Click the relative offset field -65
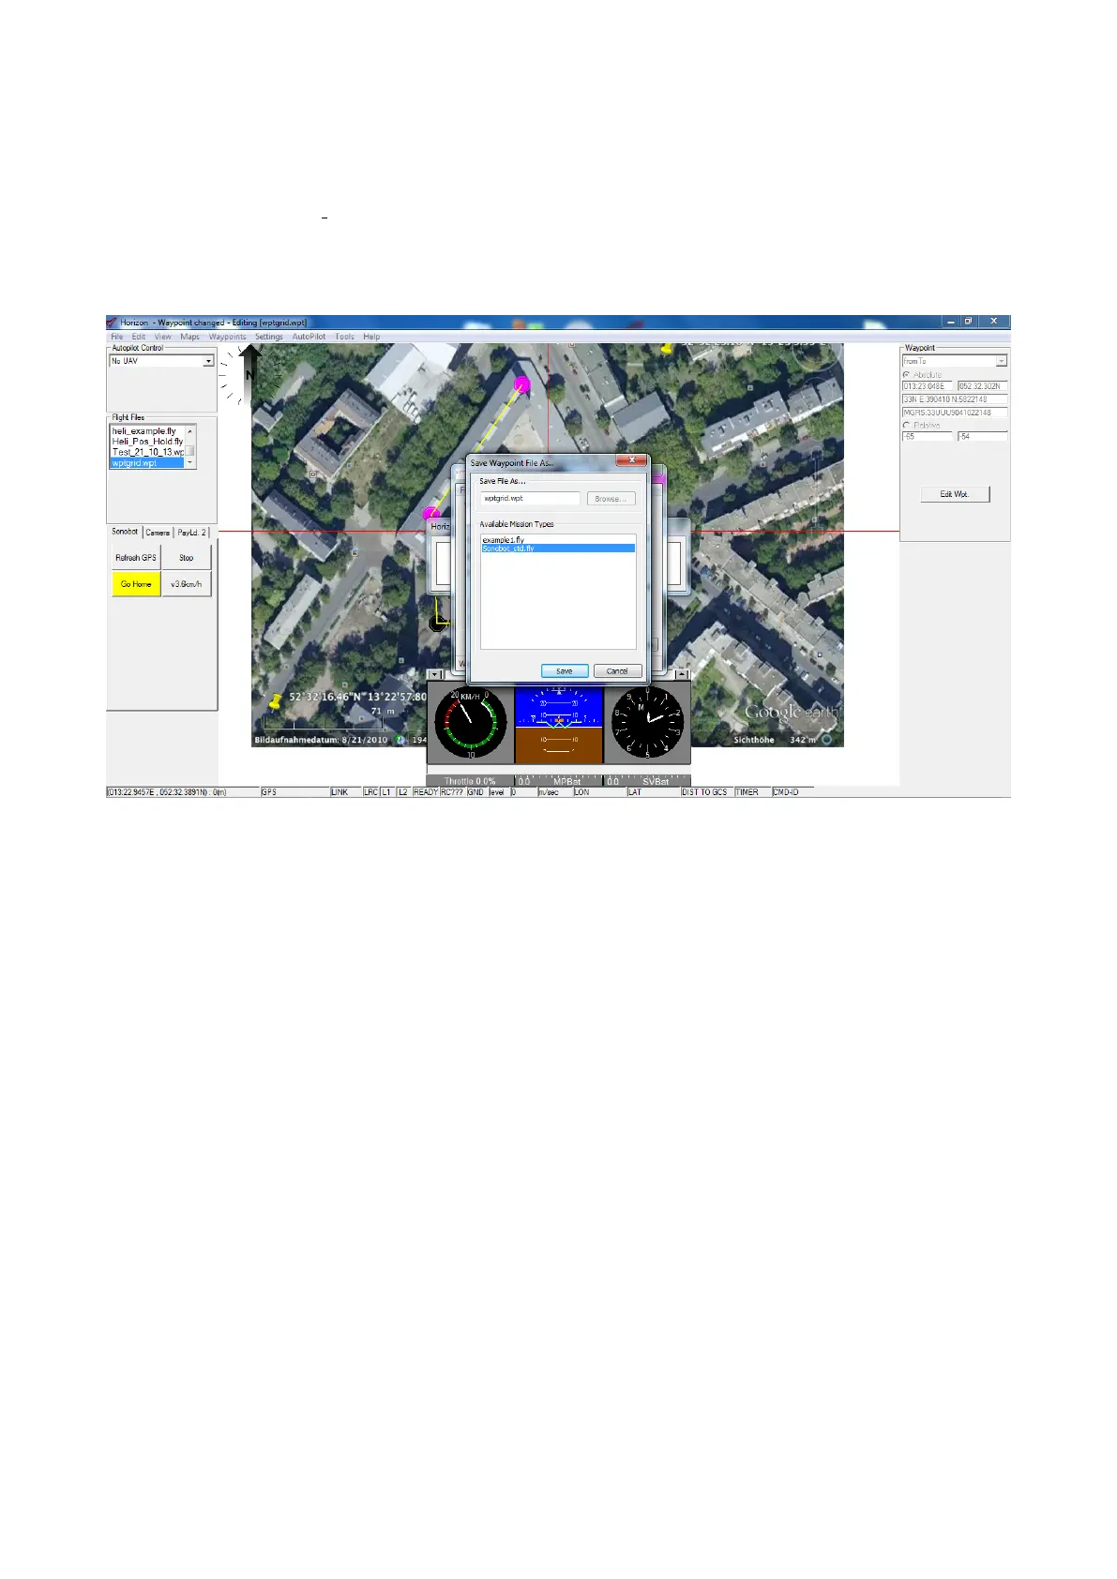 (x=928, y=437)
